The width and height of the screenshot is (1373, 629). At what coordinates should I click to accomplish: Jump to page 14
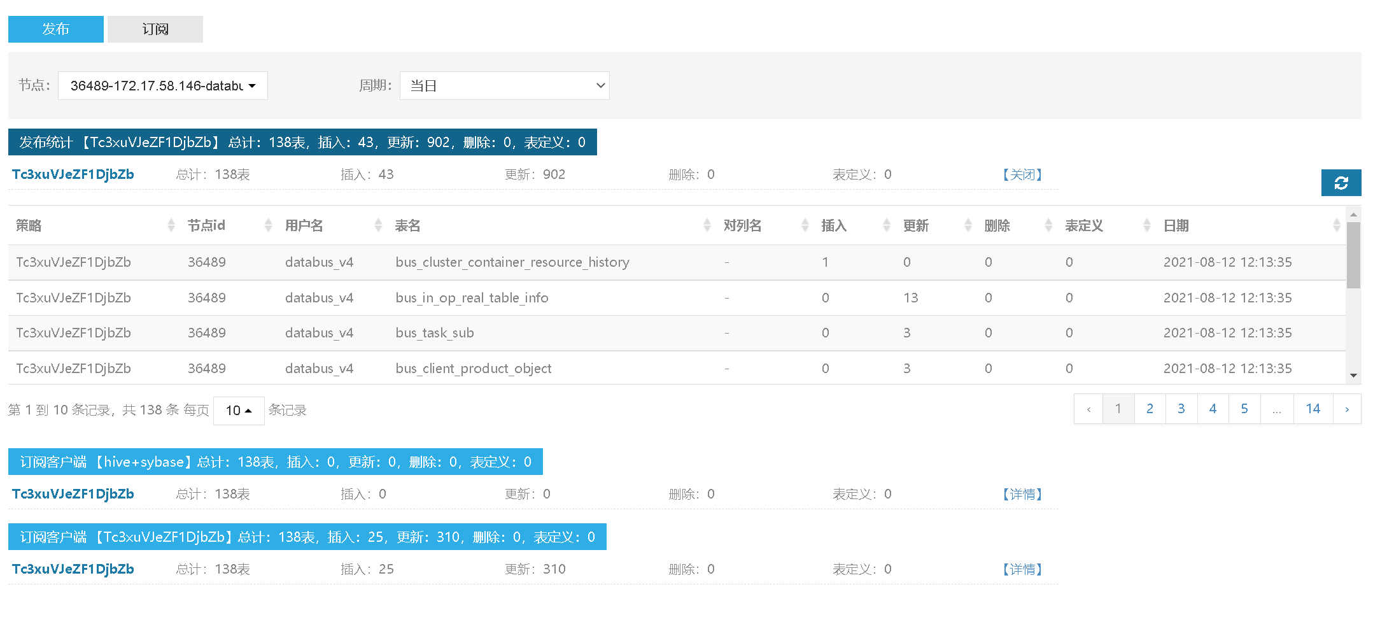click(x=1313, y=409)
